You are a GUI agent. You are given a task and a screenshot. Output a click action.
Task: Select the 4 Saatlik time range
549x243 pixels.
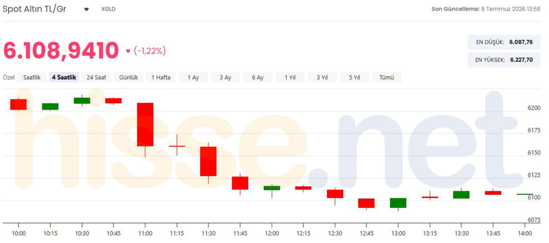point(64,77)
